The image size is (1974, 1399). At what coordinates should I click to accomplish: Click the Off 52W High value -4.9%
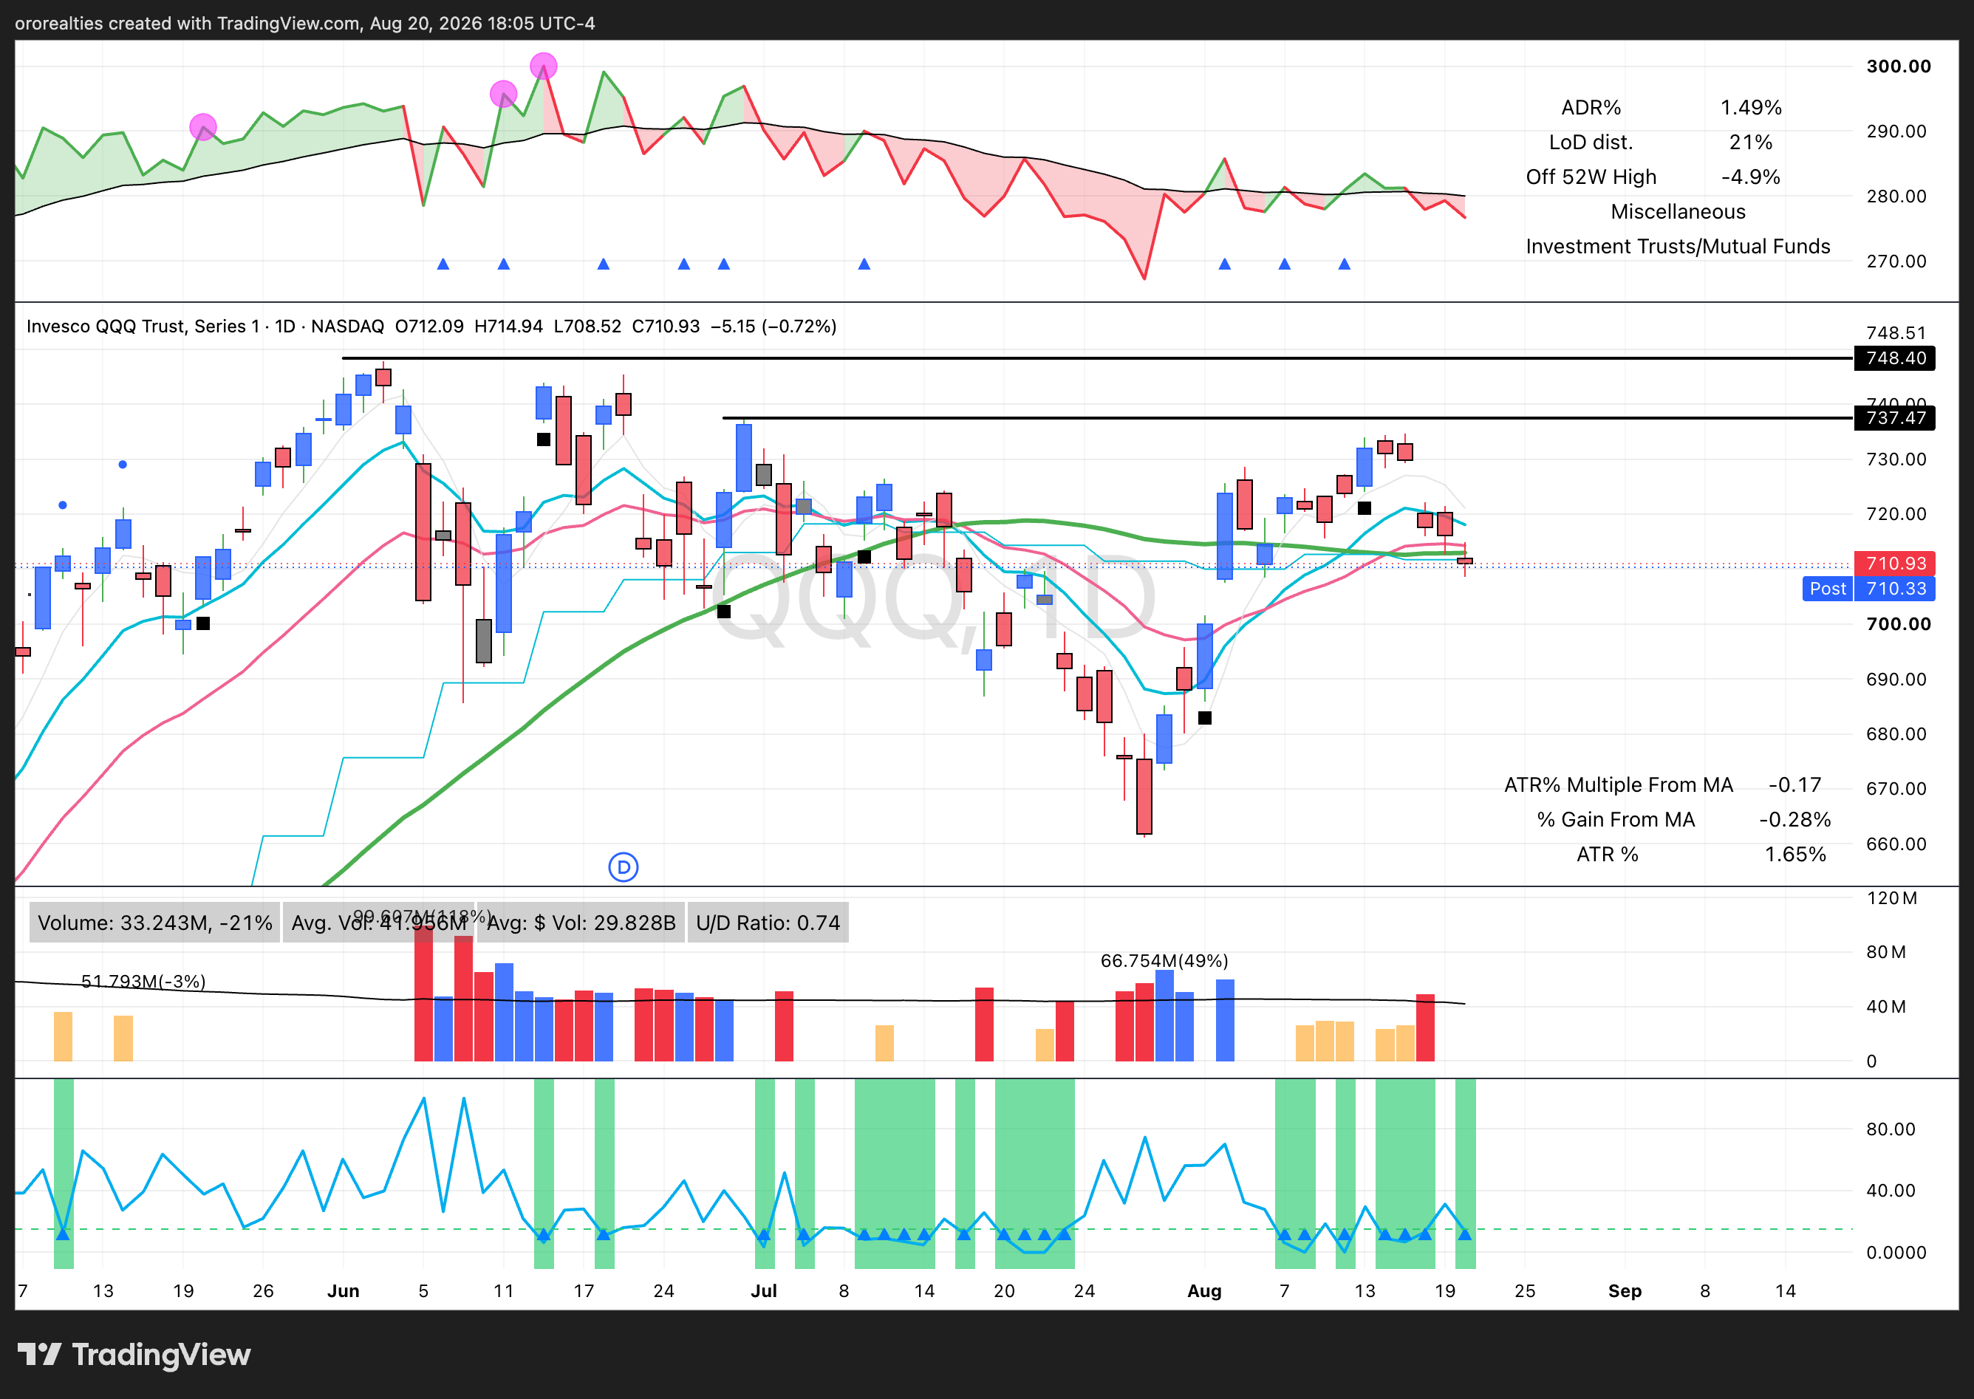(1751, 177)
